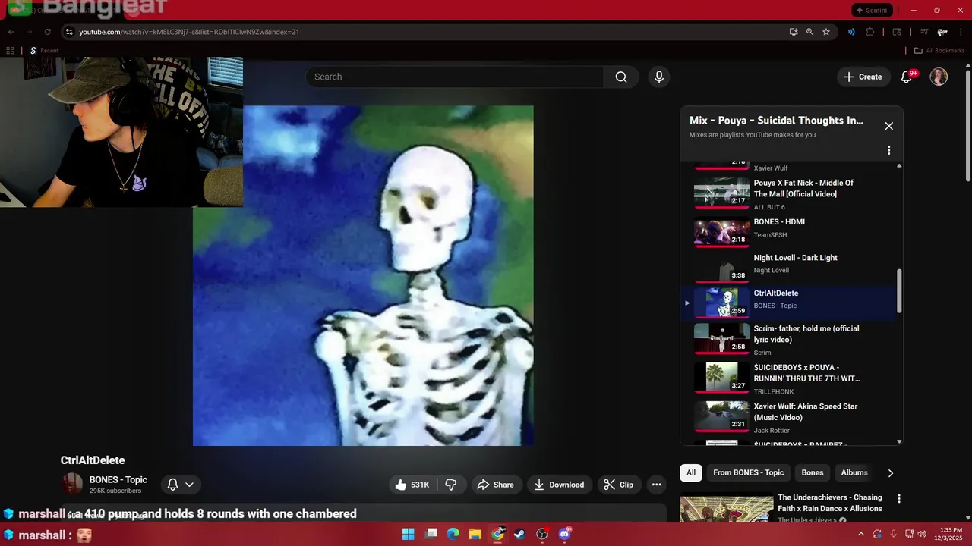Show more filter chips with right arrow
This screenshot has width=972, height=546.
click(x=890, y=472)
